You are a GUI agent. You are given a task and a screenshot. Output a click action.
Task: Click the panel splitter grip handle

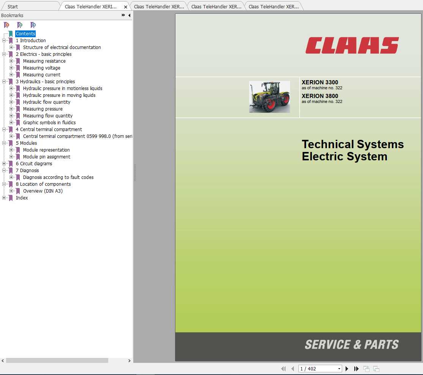tap(135, 172)
